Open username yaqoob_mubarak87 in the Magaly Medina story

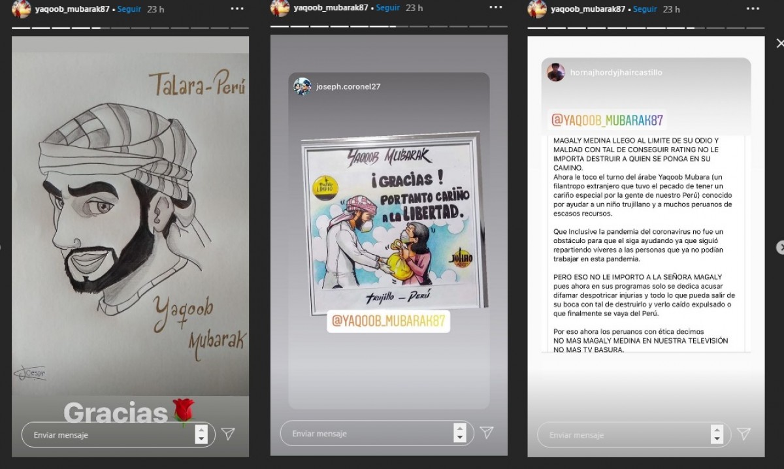pos(588,9)
